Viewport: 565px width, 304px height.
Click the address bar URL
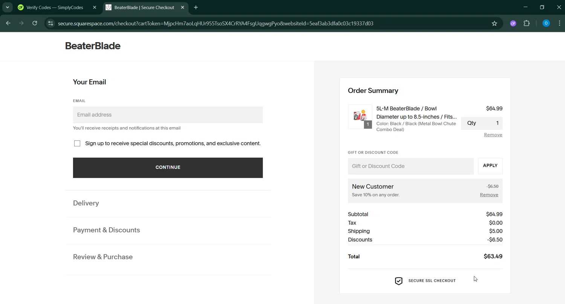point(215,23)
